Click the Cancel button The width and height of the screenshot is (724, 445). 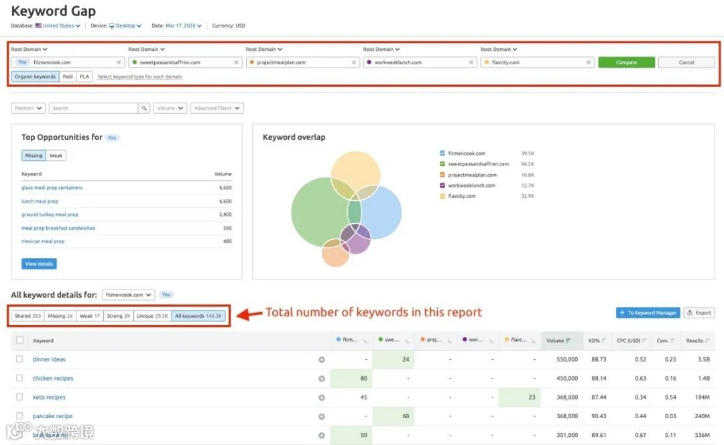point(686,62)
